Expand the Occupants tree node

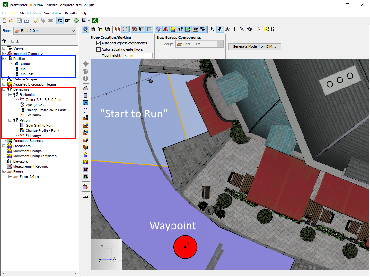click(4, 146)
